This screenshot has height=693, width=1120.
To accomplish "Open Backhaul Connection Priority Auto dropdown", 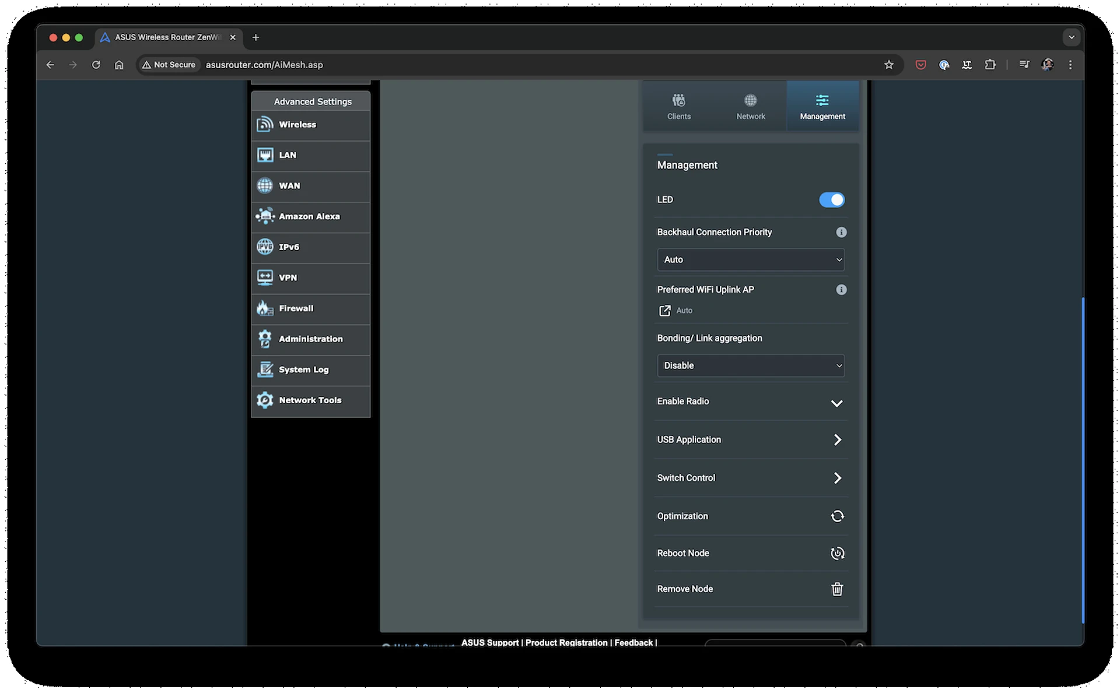I will 750,259.
